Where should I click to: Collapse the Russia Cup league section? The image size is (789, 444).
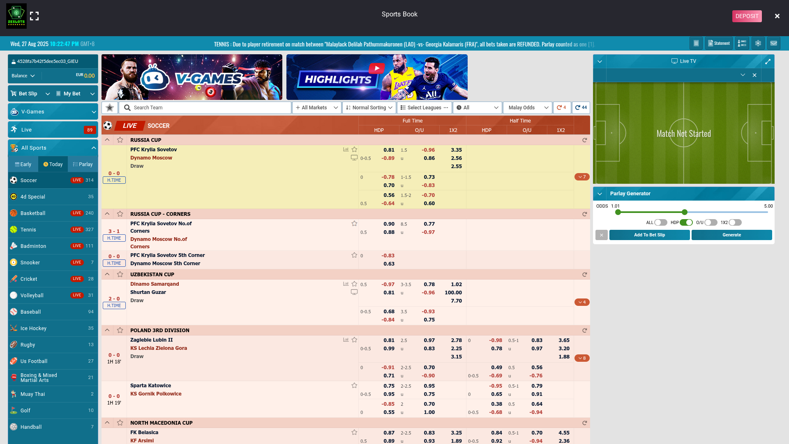point(107,140)
